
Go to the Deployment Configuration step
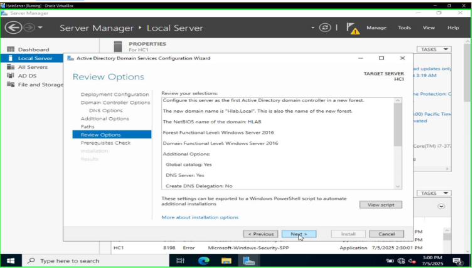click(x=115, y=95)
